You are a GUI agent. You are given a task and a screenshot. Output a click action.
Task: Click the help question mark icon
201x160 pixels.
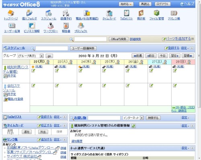(x=182, y=4)
